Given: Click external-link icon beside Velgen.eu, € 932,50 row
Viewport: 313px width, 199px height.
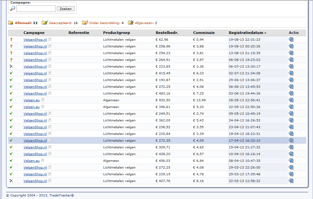Looking at the screenshot, I should [x=42, y=100].
